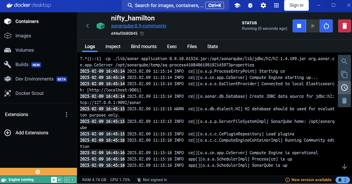The height and width of the screenshot is (184, 352).
Task: Click the 'Load plugins' log line
Action: click(187, 134)
